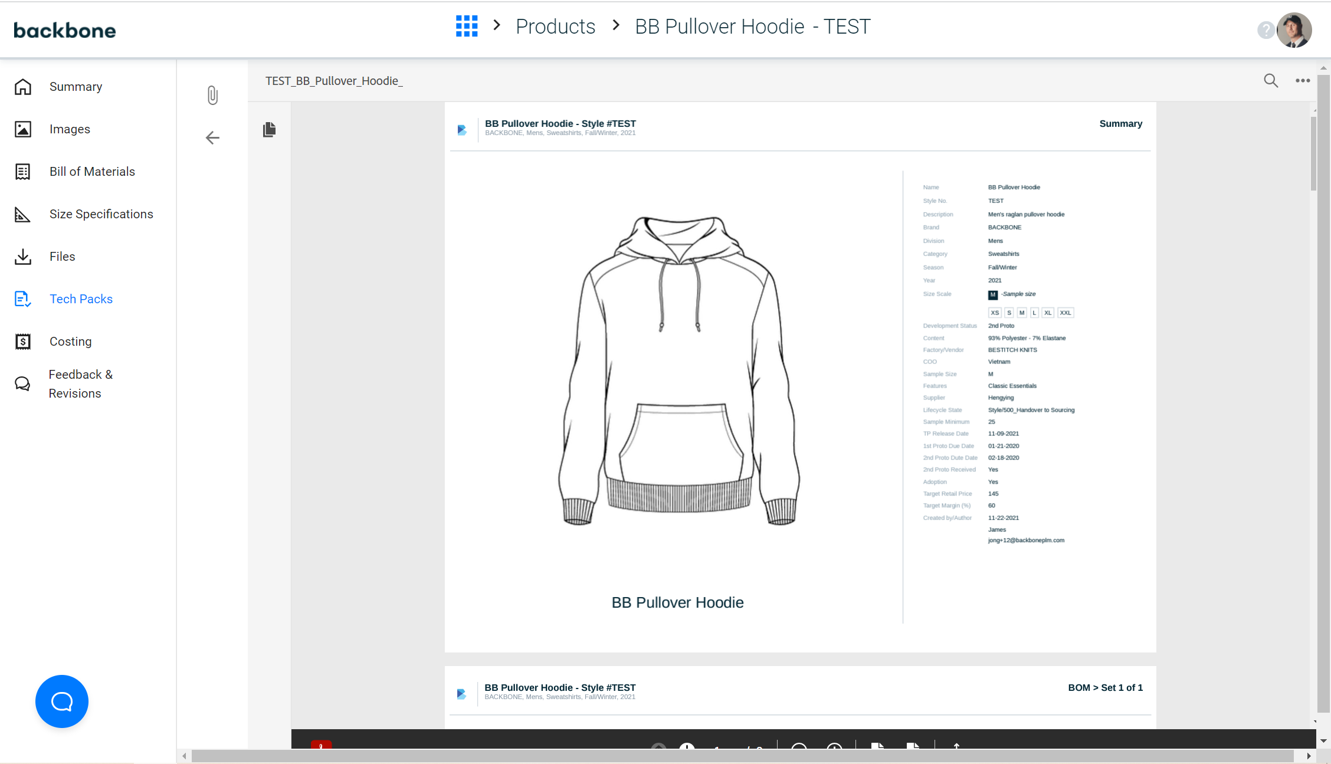Screen dimensions: 1331x764
Task: Click the copy pages icon
Action: click(x=270, y=130)
